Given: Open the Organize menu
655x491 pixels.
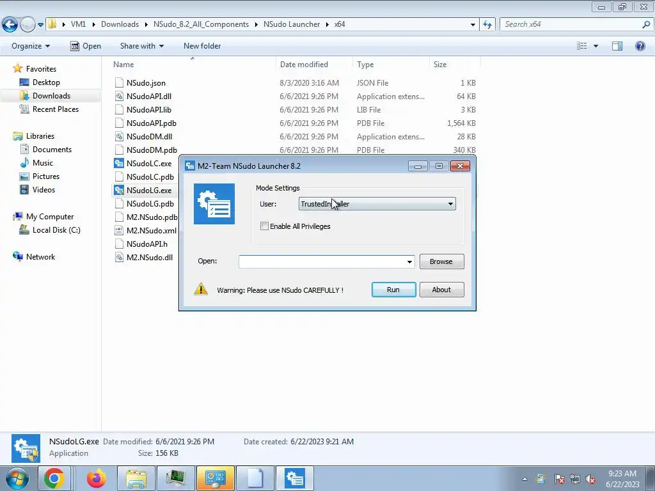Looking at the screenshot, I should tap(31, 46).
